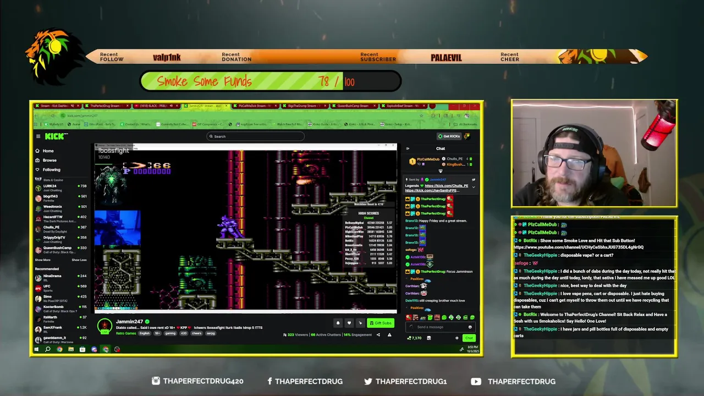The height and width of the screenshot is (396, 704).
Task: Click the Get KICKs button
Action: tap(449, 136)
